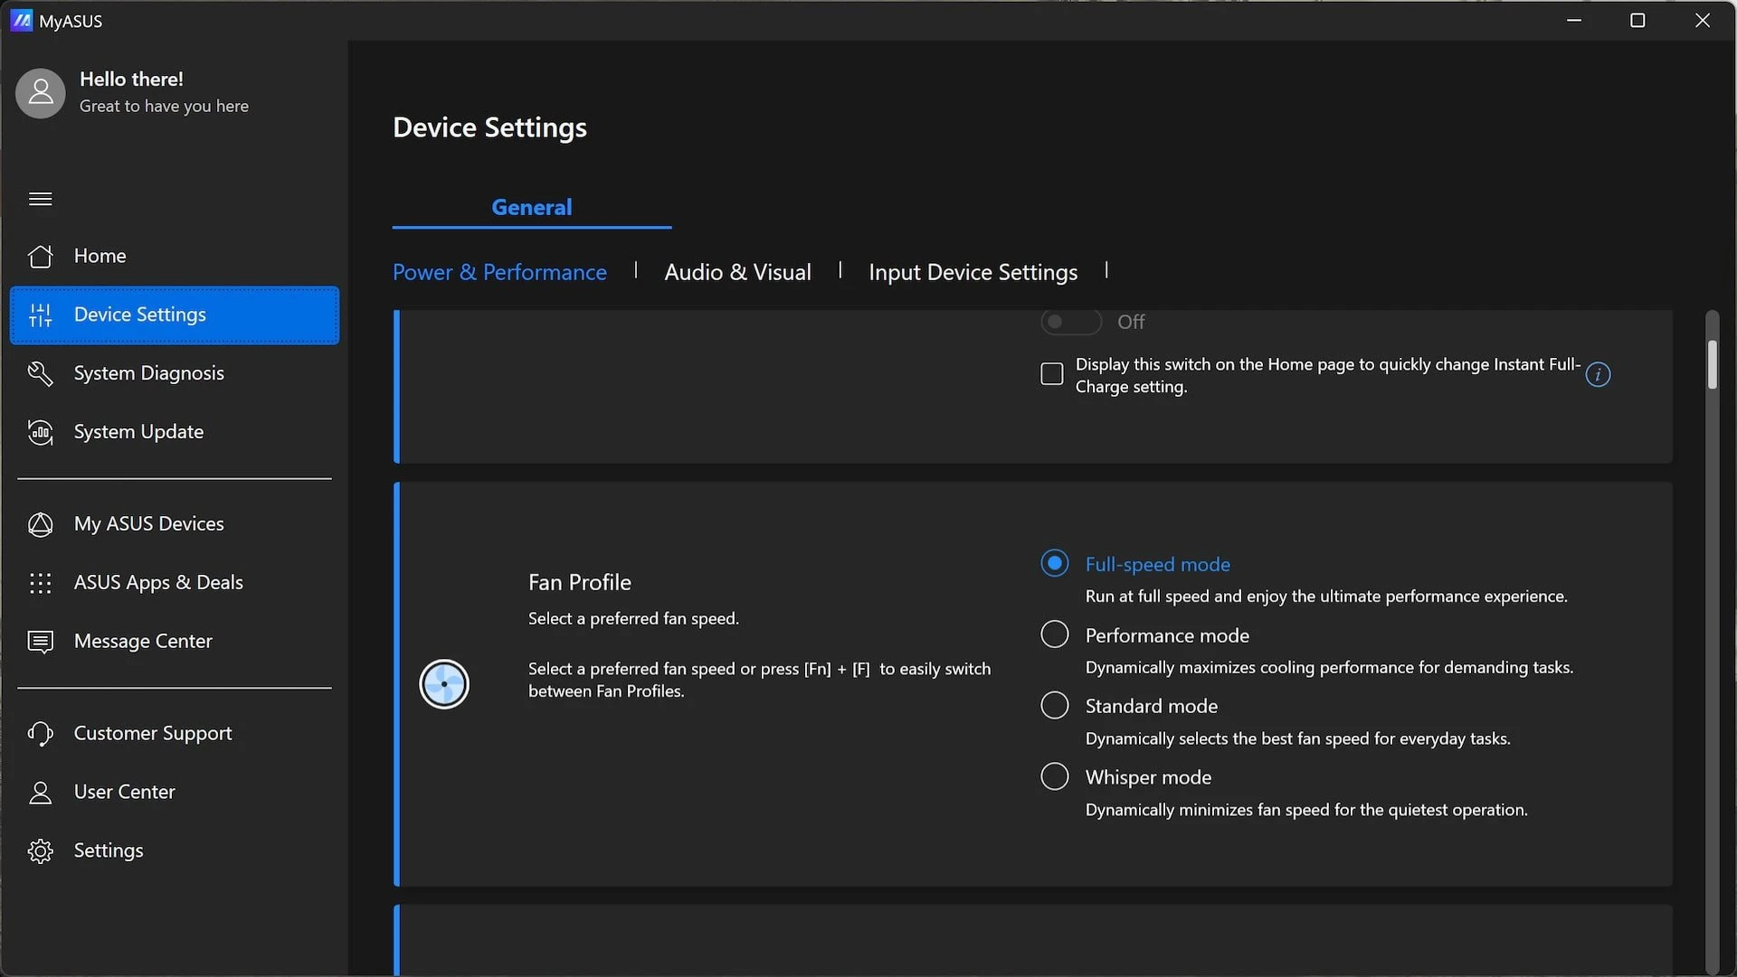The width and height of the screenshot is (1737, 977).
Task: Click the Fan Profile fan icon
Action: pyautogui.click(x=444, y=684)
